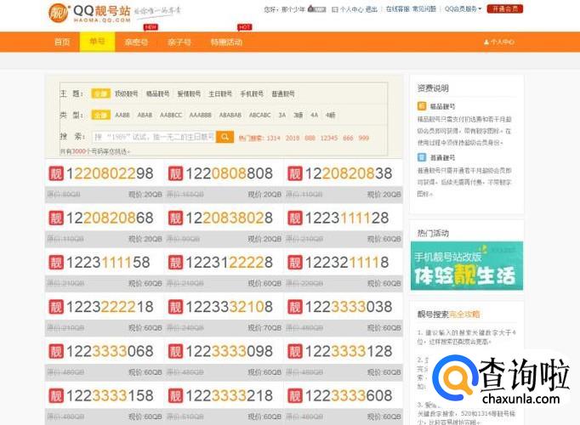Filter by 爱情靓号 theme
This screenshot has height=425, width=580.
click(189, 93)
